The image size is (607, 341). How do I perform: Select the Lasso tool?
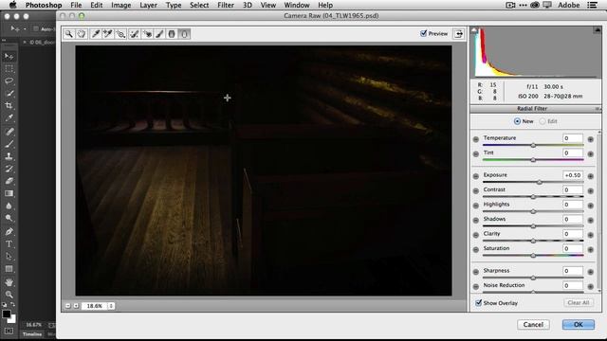click(9, 81)
